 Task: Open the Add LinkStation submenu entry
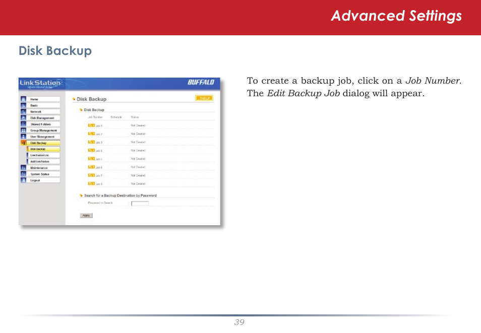click(43, 161)
